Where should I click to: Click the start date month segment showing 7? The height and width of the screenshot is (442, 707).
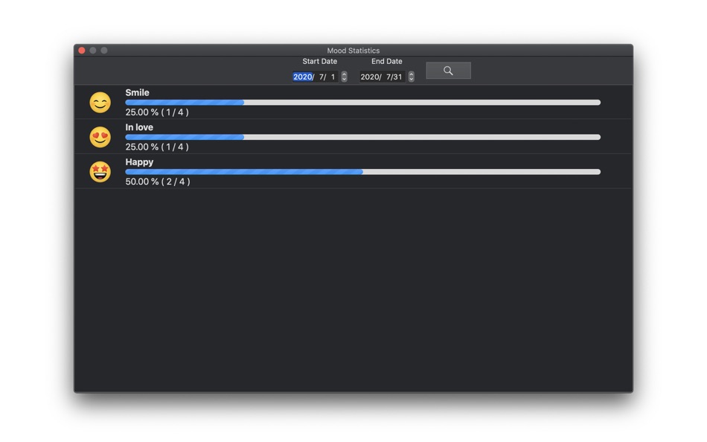click(x=319, y=76)
